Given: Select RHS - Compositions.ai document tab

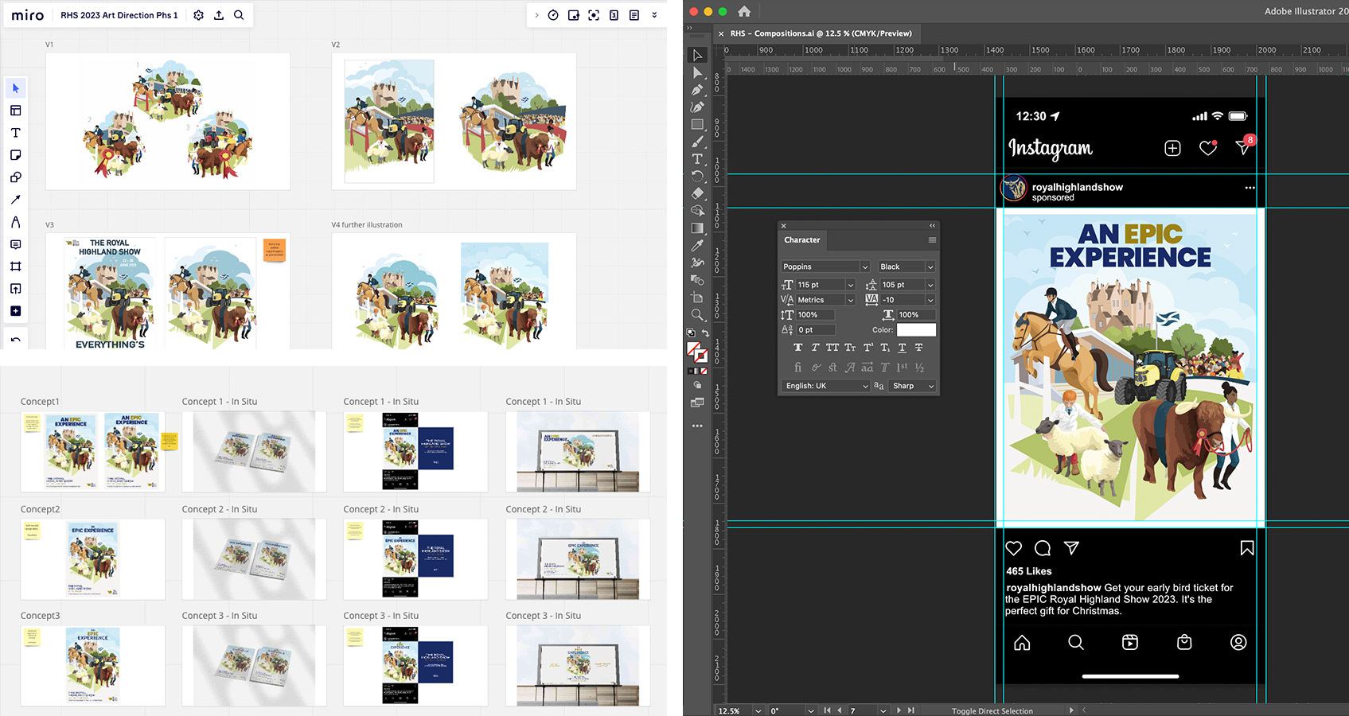Looking at the screenshot, I should [x=821, y=33].
